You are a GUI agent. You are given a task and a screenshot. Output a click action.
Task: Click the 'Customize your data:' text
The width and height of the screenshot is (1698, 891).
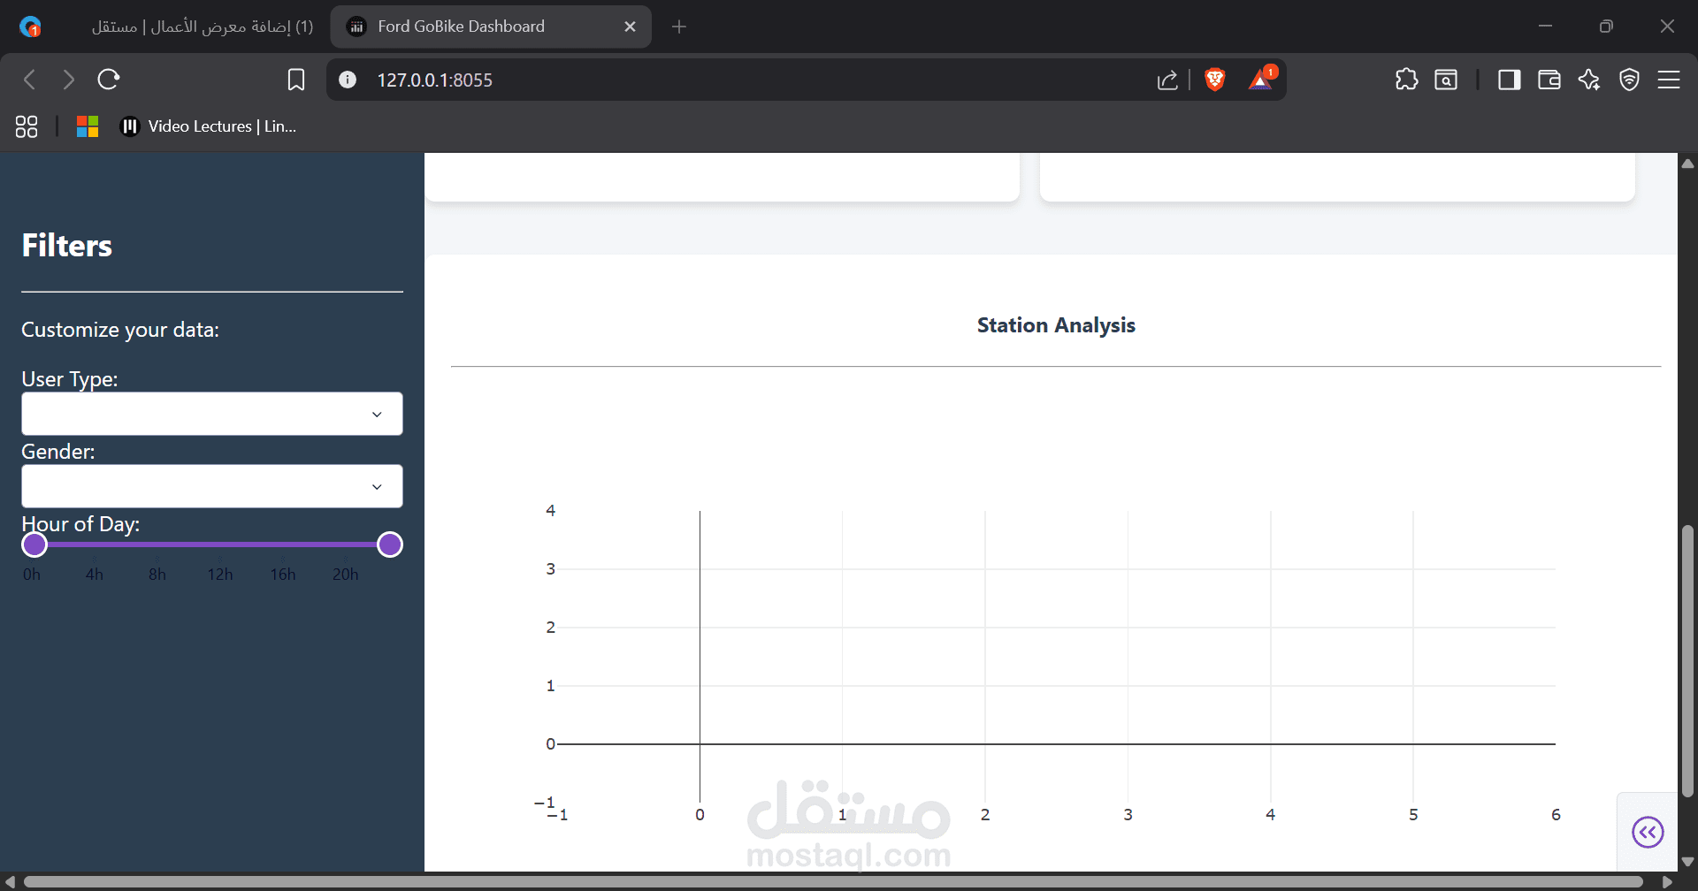[x=120, y=330]
